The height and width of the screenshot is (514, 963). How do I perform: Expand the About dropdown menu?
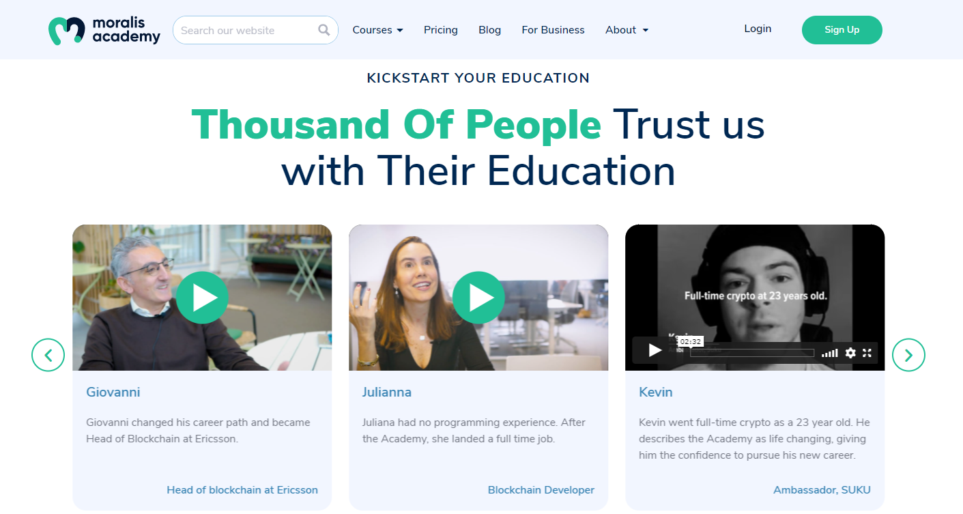627,30
